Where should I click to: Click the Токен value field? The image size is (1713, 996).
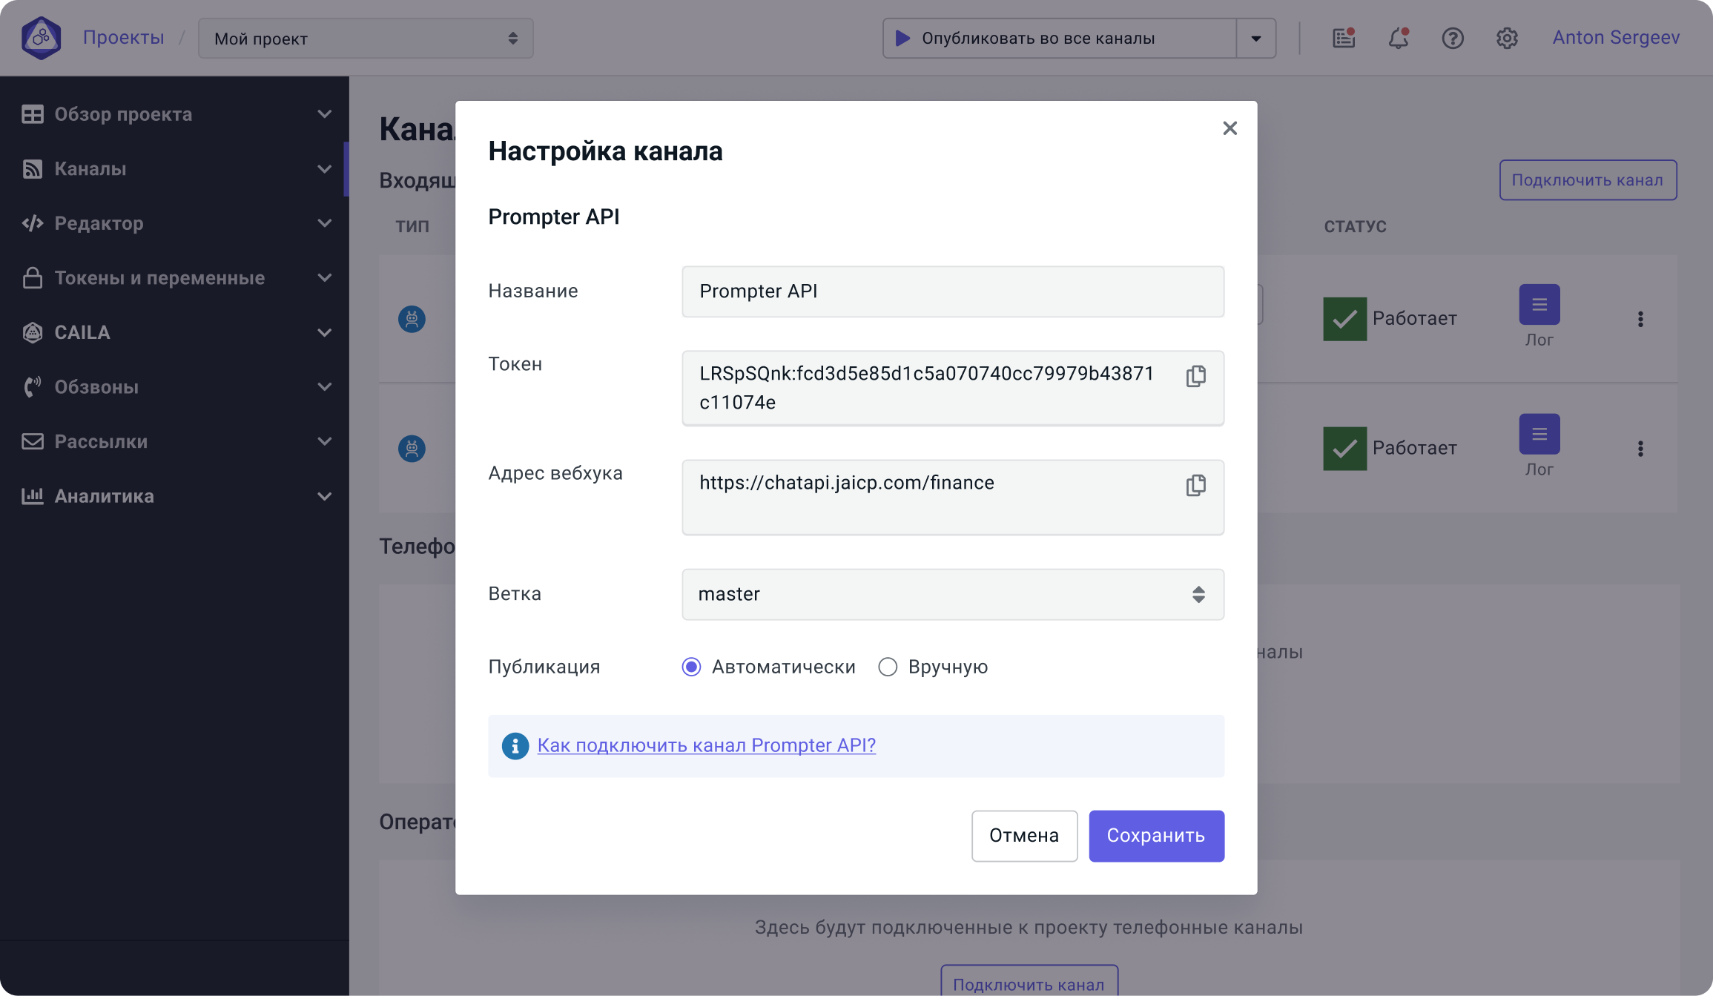(953, 388)
